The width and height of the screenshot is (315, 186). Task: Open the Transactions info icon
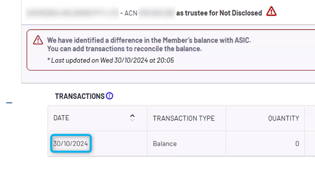[x=109, y=96]
